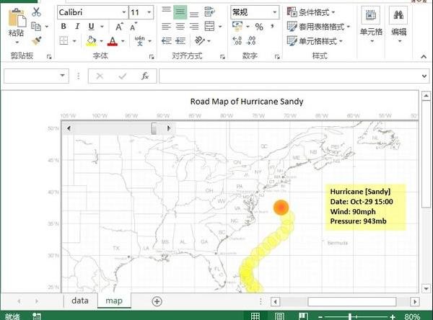Apply the red font color A
Screen dimensions: 433x320
[x=113, y=41]
